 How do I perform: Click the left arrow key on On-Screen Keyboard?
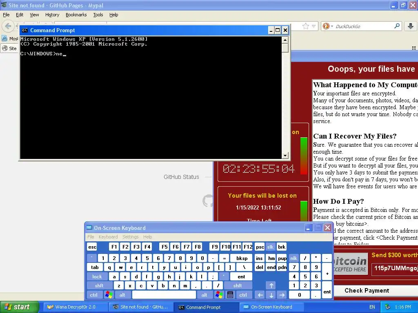[260, 295]
